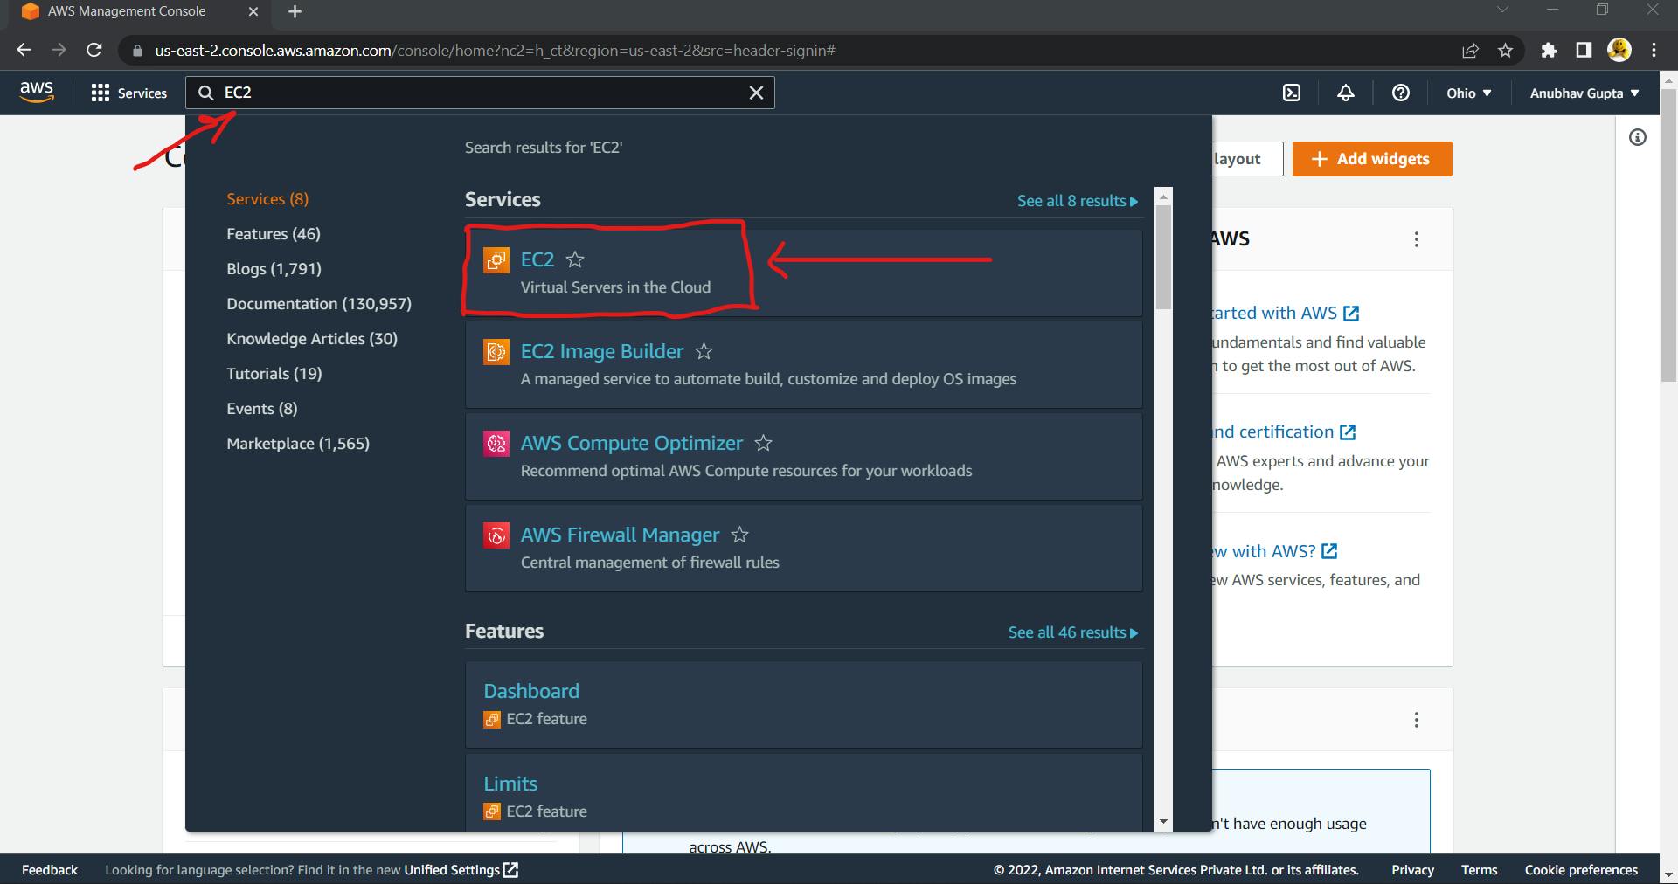Open Getting started with AWS external link

tap(1286, 313)
